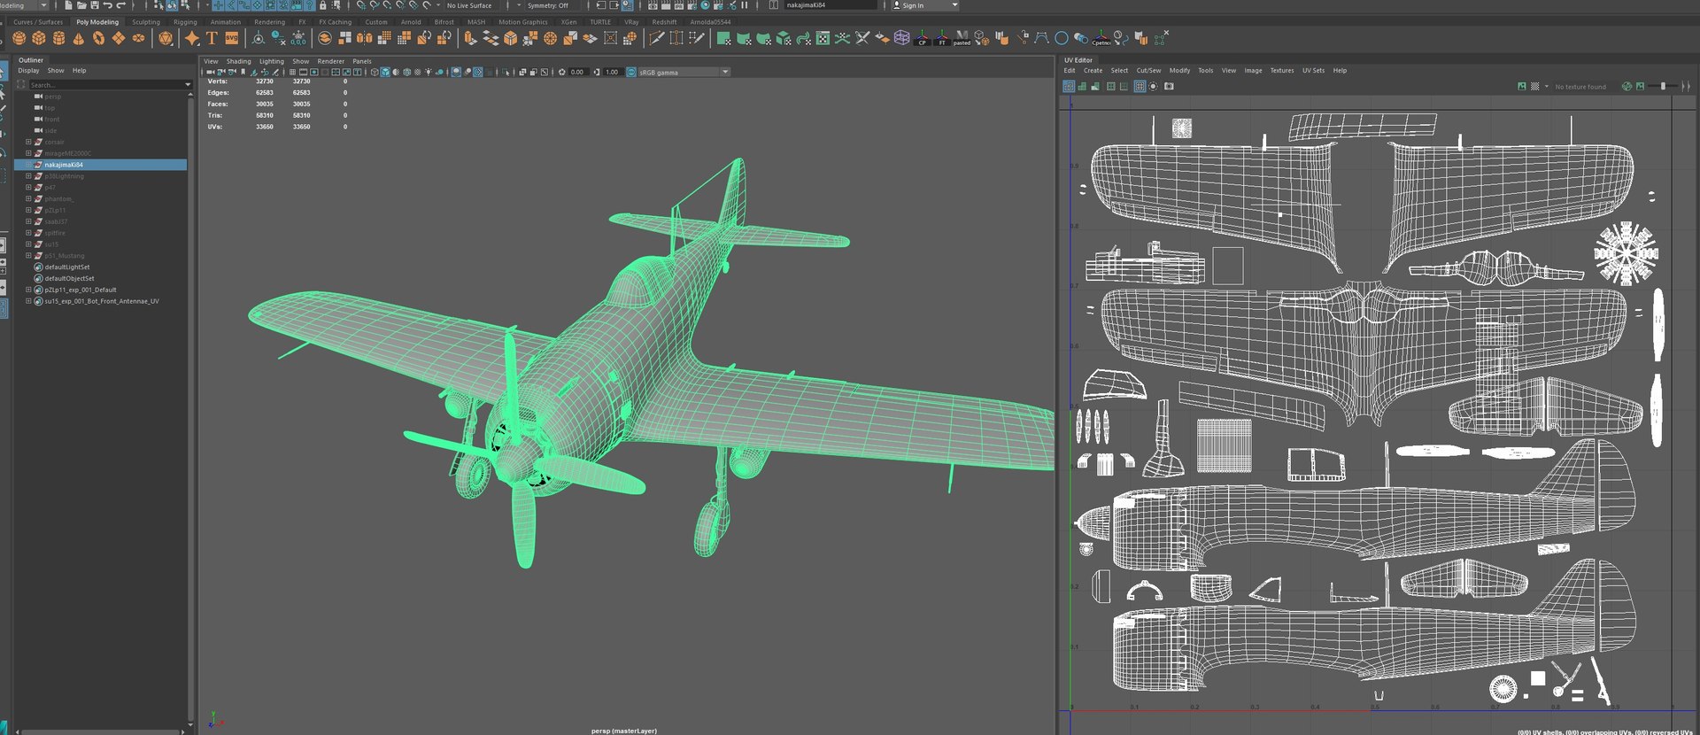Click the object name field nakajimaKi84

pos(830,5)
